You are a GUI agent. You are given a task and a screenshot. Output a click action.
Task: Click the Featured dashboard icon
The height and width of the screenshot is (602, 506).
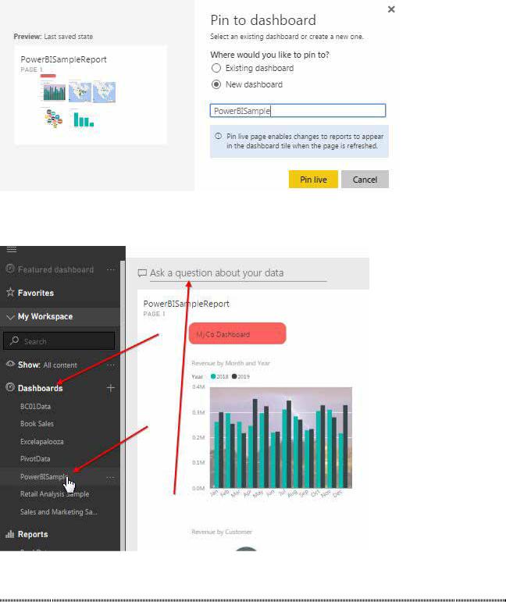pyautogui.click(x=10, y=269)
